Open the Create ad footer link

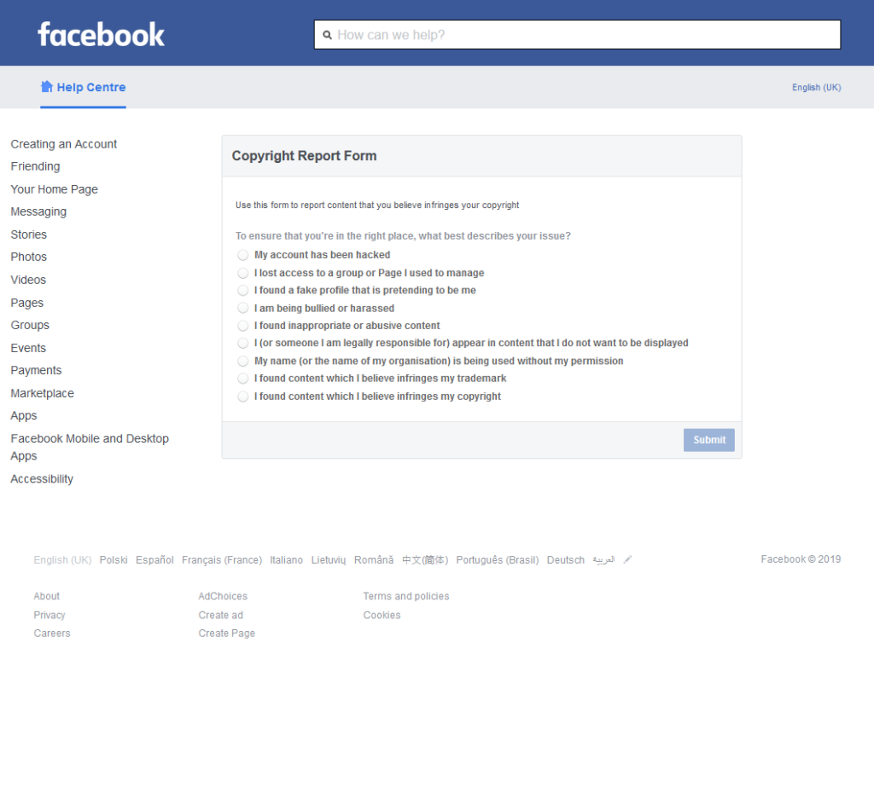pyautogui.click(x=221, y=615)
